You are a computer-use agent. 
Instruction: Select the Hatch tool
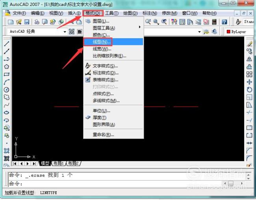pyautogui.click(x=7, y=151)
